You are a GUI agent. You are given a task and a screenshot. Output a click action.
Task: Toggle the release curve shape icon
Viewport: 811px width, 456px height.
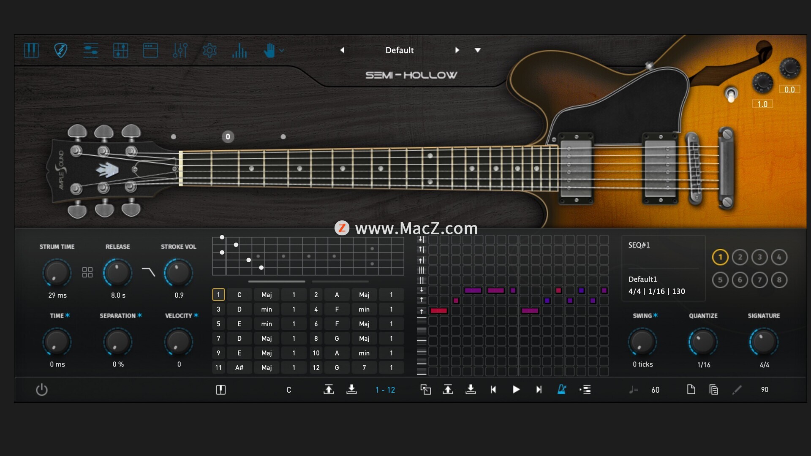tap(148, 272)
